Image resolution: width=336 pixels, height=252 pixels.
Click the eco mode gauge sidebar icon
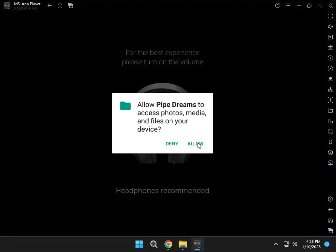coord(330,163)
